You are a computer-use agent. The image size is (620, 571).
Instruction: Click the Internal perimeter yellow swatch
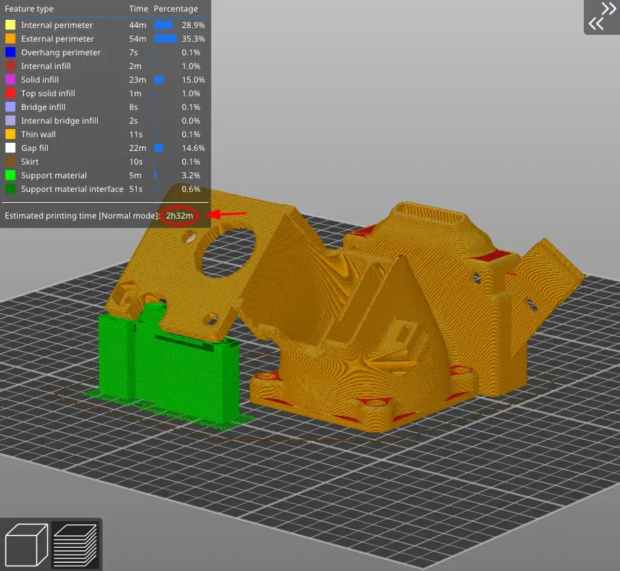[10, 25]
